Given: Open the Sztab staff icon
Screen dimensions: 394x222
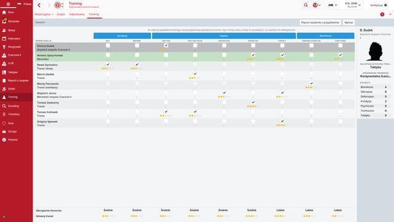Looking at the screenshot, I should click(4, 89).
